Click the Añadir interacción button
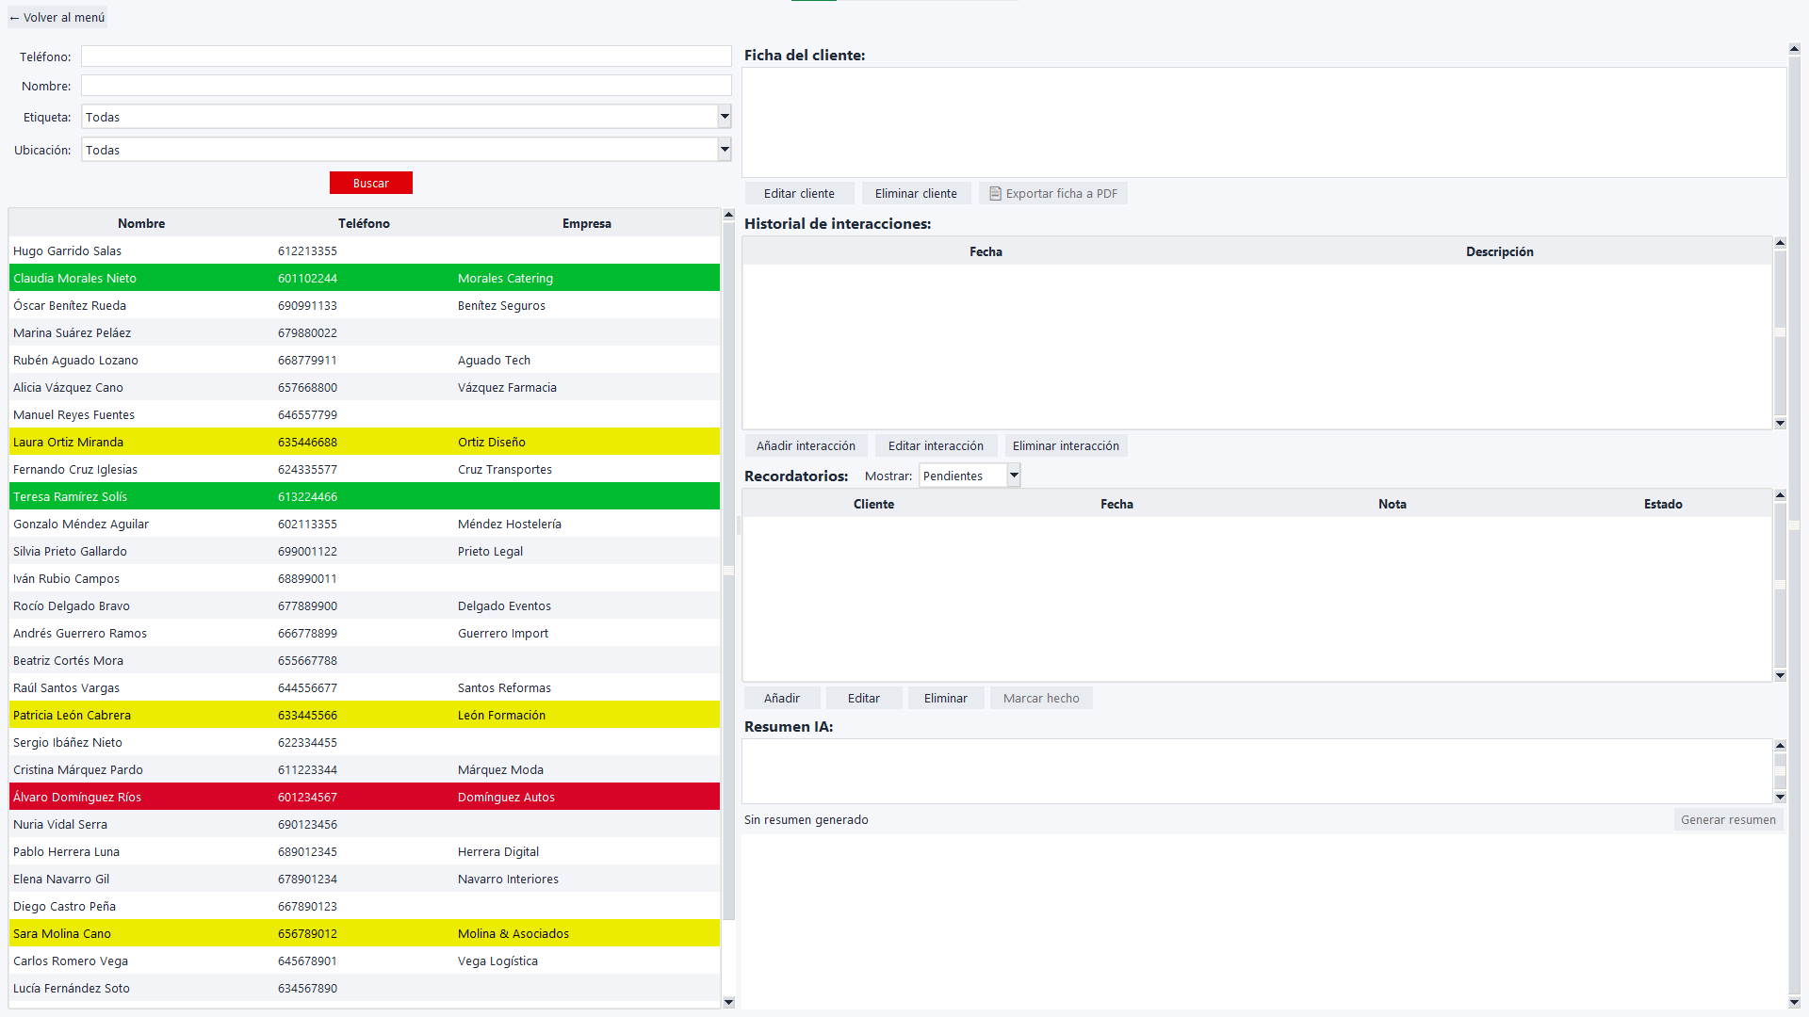The width and height of the screenshot is (1809, 1017). pos(806,445)
